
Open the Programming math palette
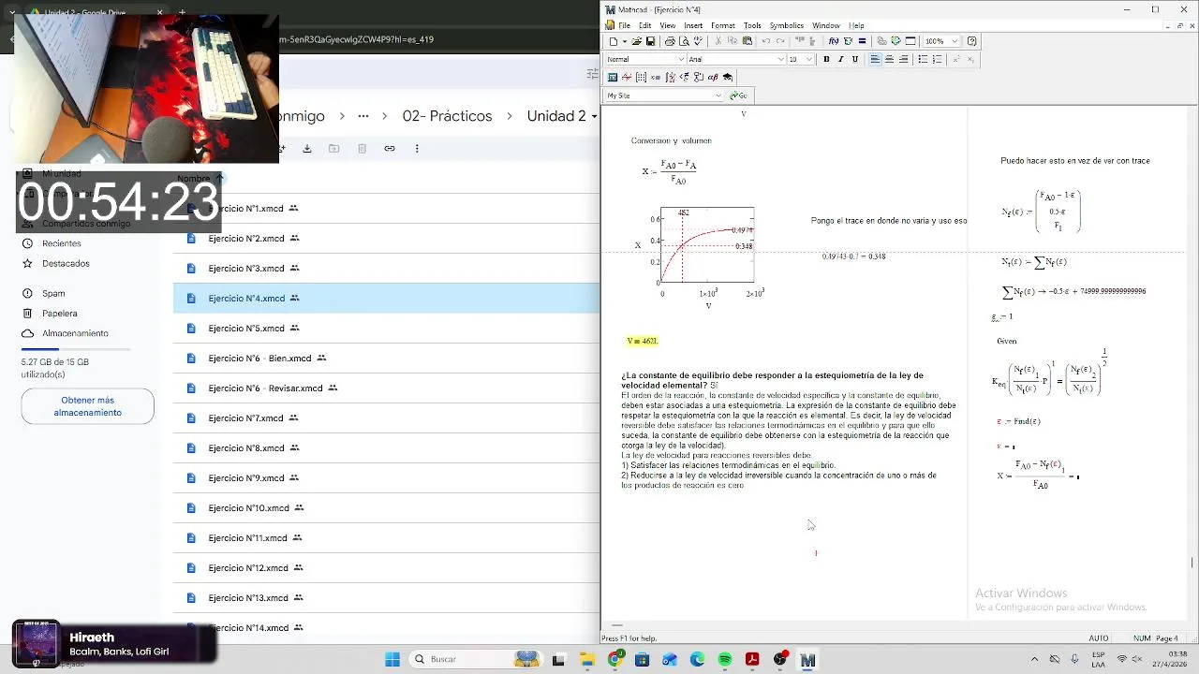[699, 77]
